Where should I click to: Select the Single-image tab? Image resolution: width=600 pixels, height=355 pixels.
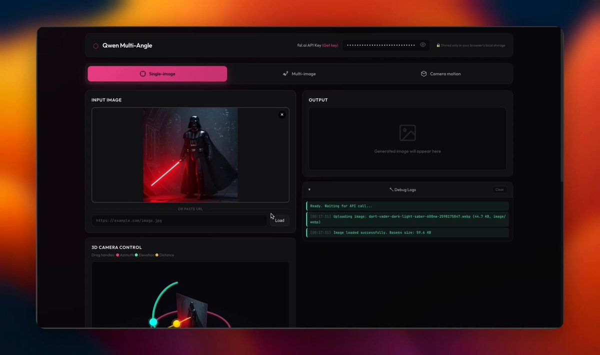157,74
